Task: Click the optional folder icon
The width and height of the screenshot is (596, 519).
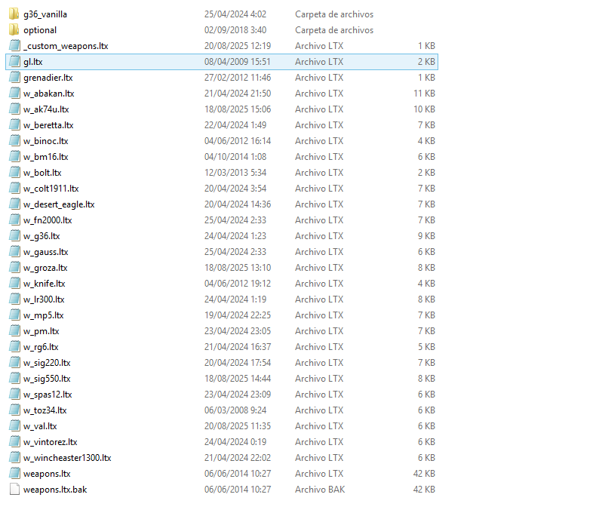Action: 14,30
